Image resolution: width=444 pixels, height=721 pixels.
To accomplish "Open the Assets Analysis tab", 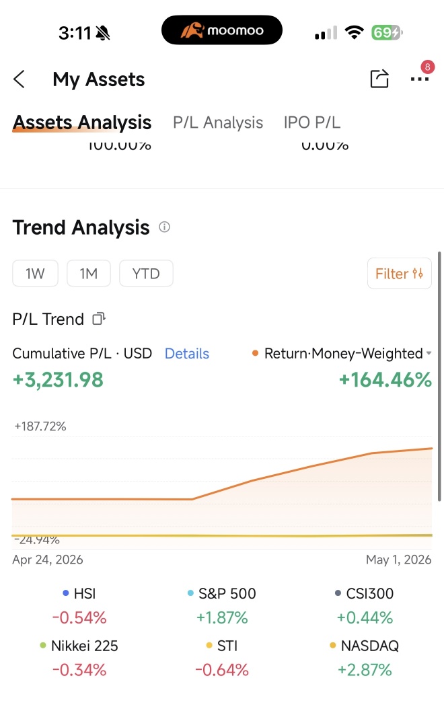I will coord(82,122).
